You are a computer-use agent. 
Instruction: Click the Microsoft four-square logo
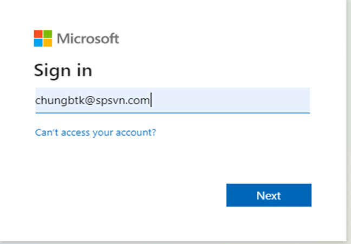[x=43, y=38]
